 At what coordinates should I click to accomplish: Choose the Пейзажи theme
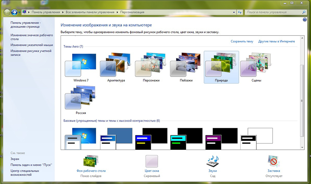pos(186,67)
